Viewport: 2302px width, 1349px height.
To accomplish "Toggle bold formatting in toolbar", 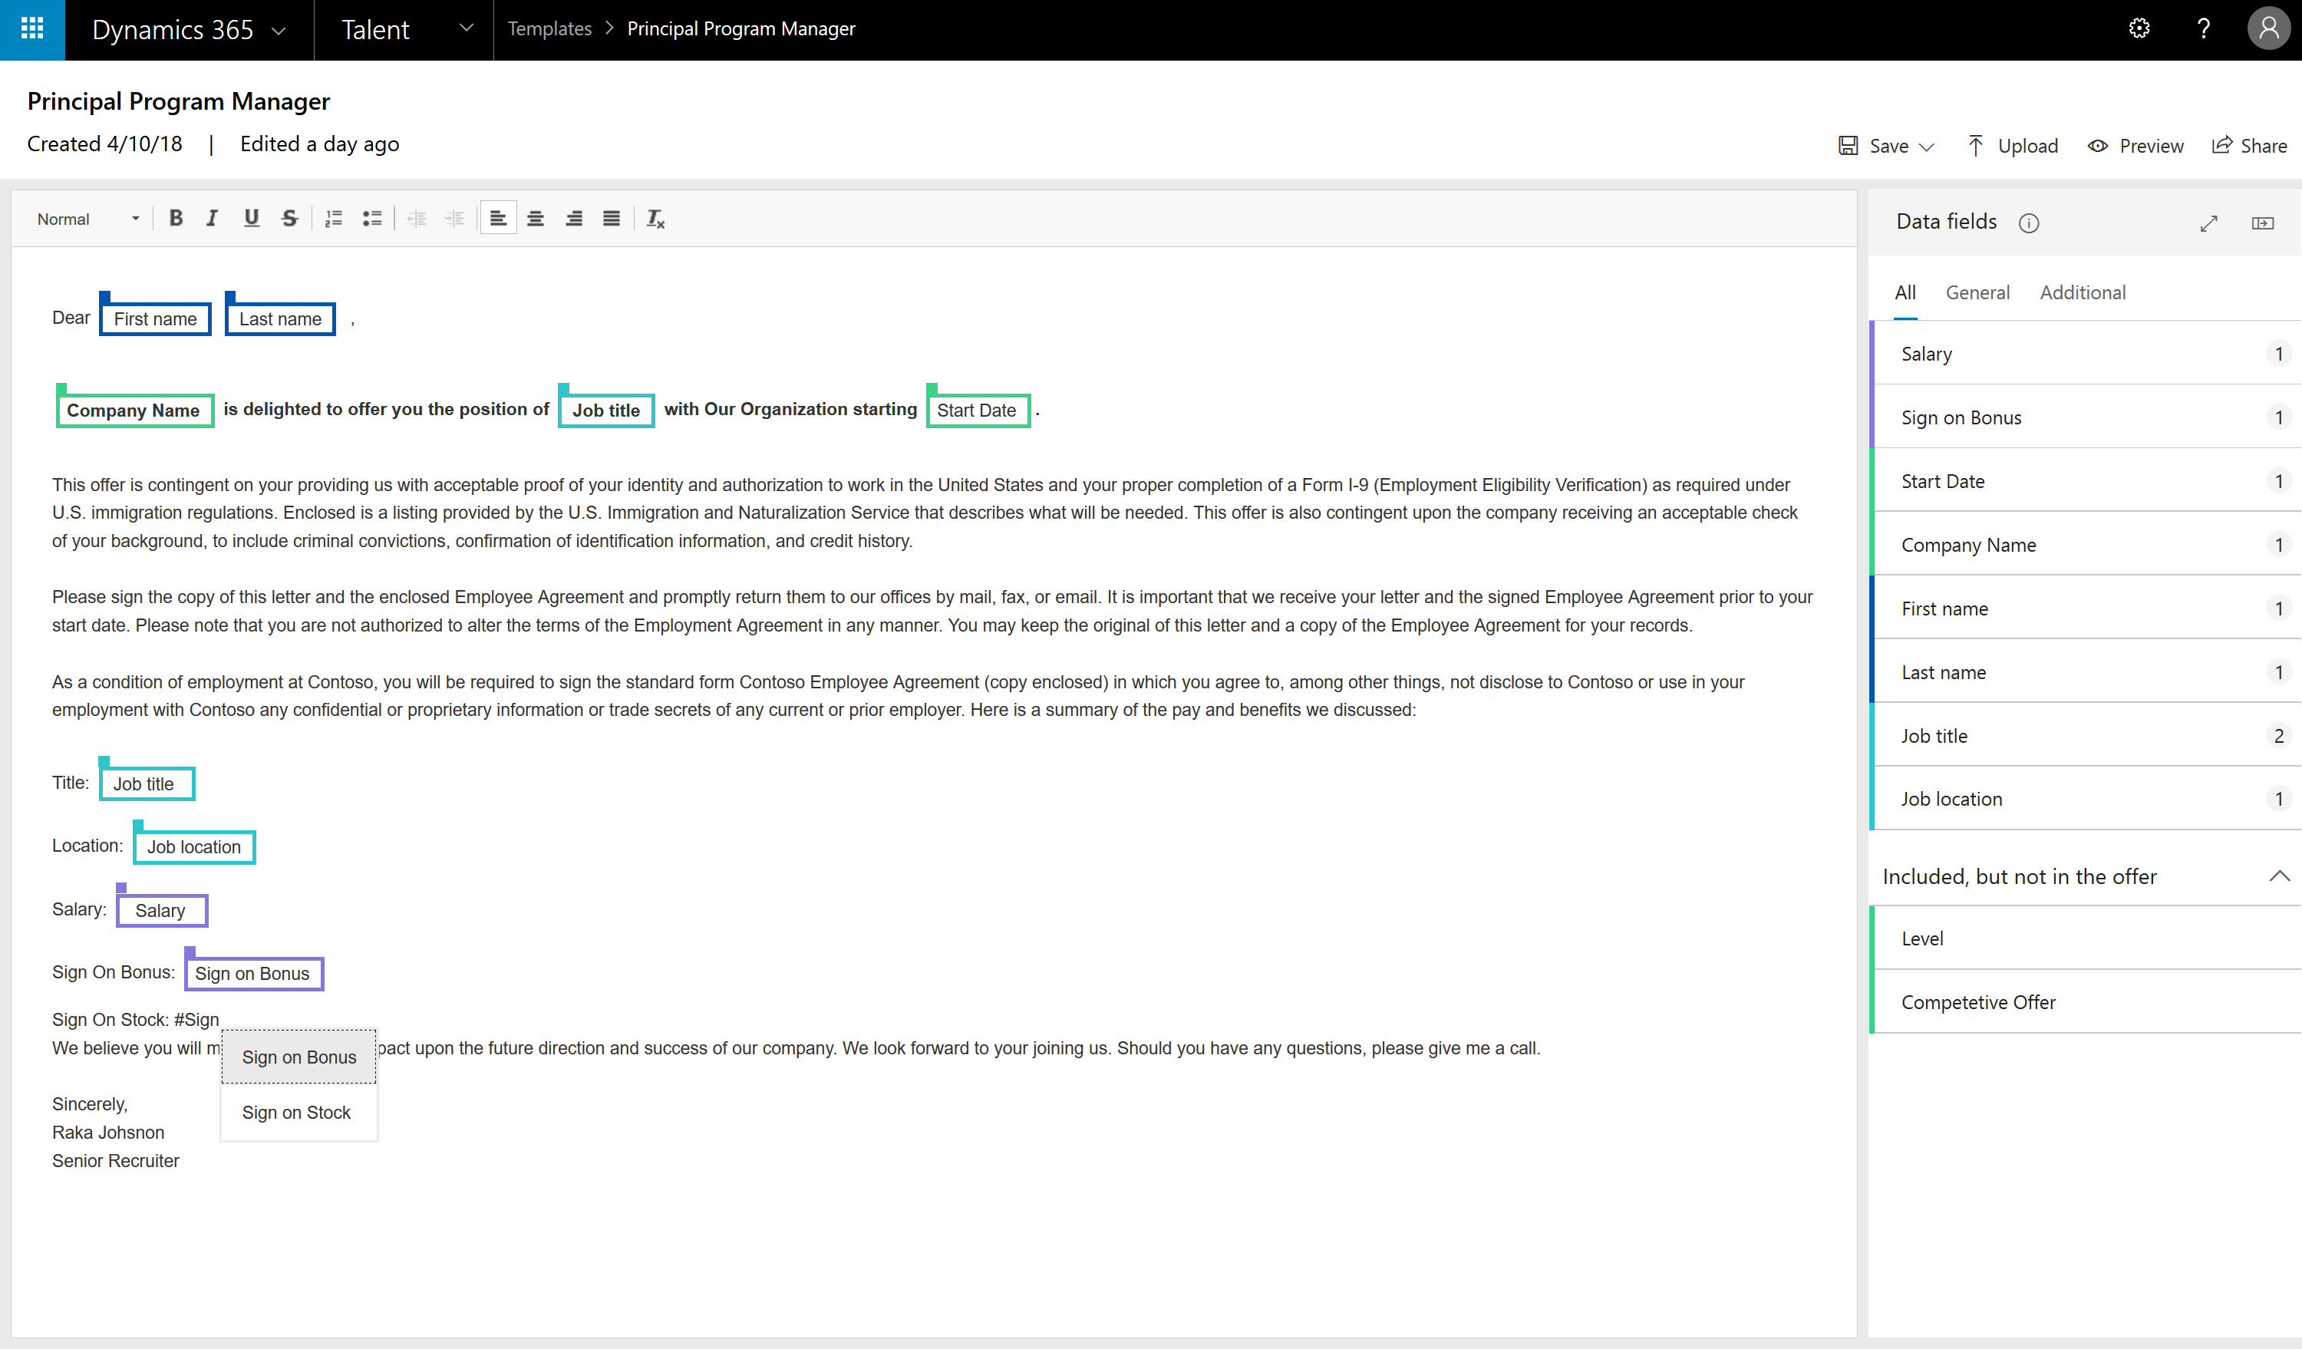I will tap(176, 218).
